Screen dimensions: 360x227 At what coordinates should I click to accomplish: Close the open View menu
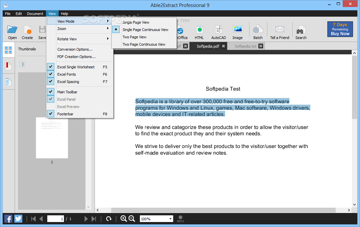[x=52, y=14]
